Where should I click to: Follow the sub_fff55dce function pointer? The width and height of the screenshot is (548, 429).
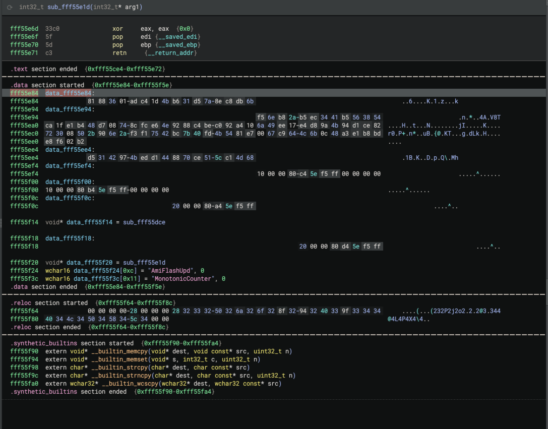point(144,222)
